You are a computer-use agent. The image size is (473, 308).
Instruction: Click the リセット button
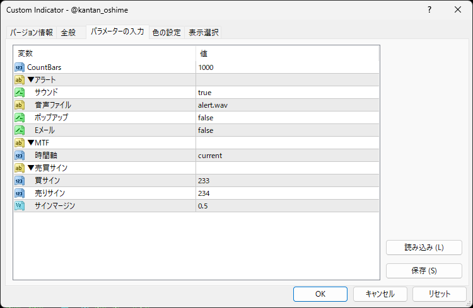(x=439, y=294)
